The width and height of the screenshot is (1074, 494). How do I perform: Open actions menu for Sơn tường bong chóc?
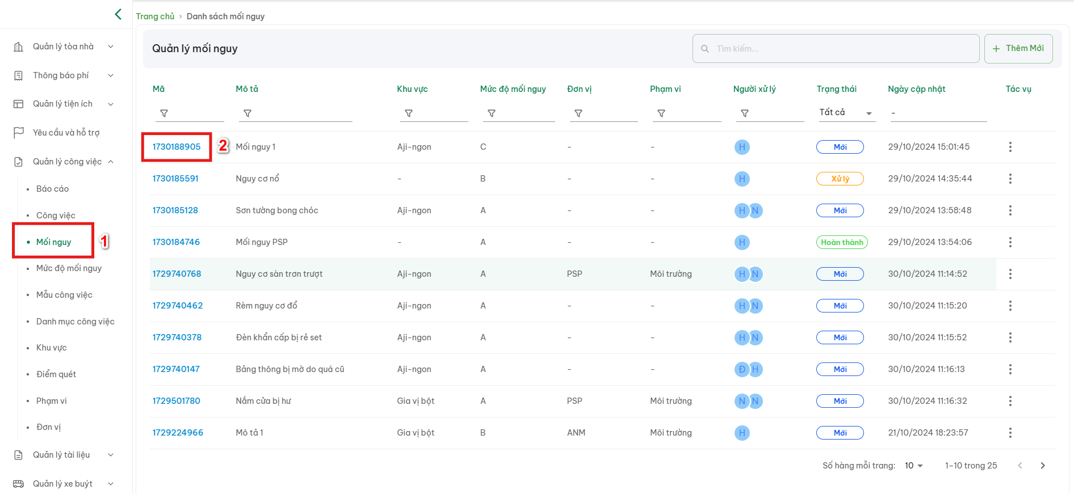(x=1010, y=210)
